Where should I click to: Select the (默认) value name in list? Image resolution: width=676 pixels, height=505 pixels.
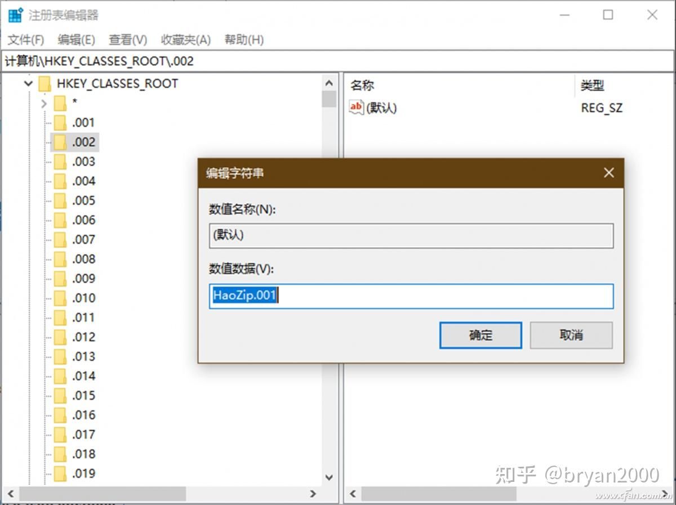(x=381, y=108)
